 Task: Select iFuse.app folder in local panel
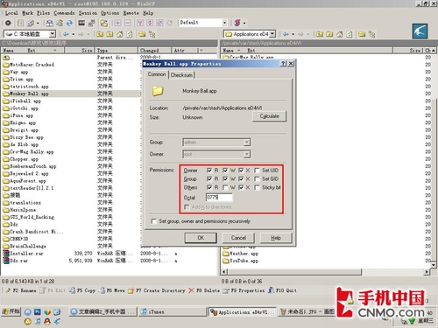21,115
